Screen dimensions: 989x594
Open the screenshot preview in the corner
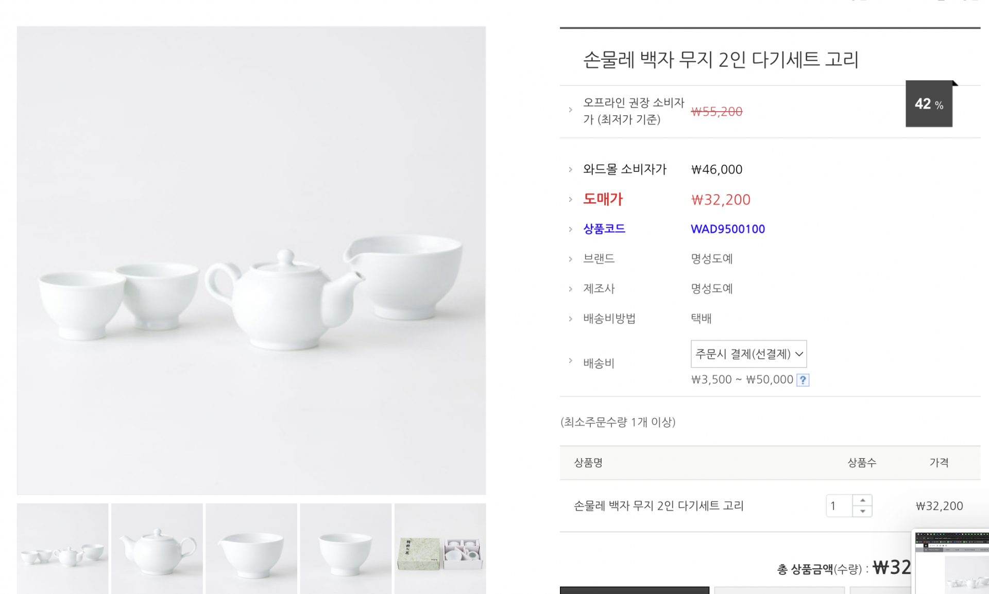pyautogui.click(x=951, y=562)
